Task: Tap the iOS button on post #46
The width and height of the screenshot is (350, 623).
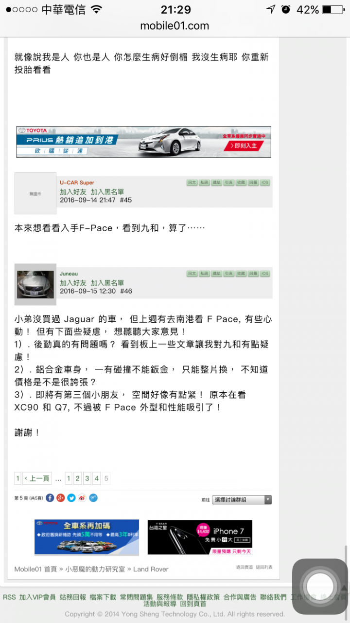Action: (265, 274)
